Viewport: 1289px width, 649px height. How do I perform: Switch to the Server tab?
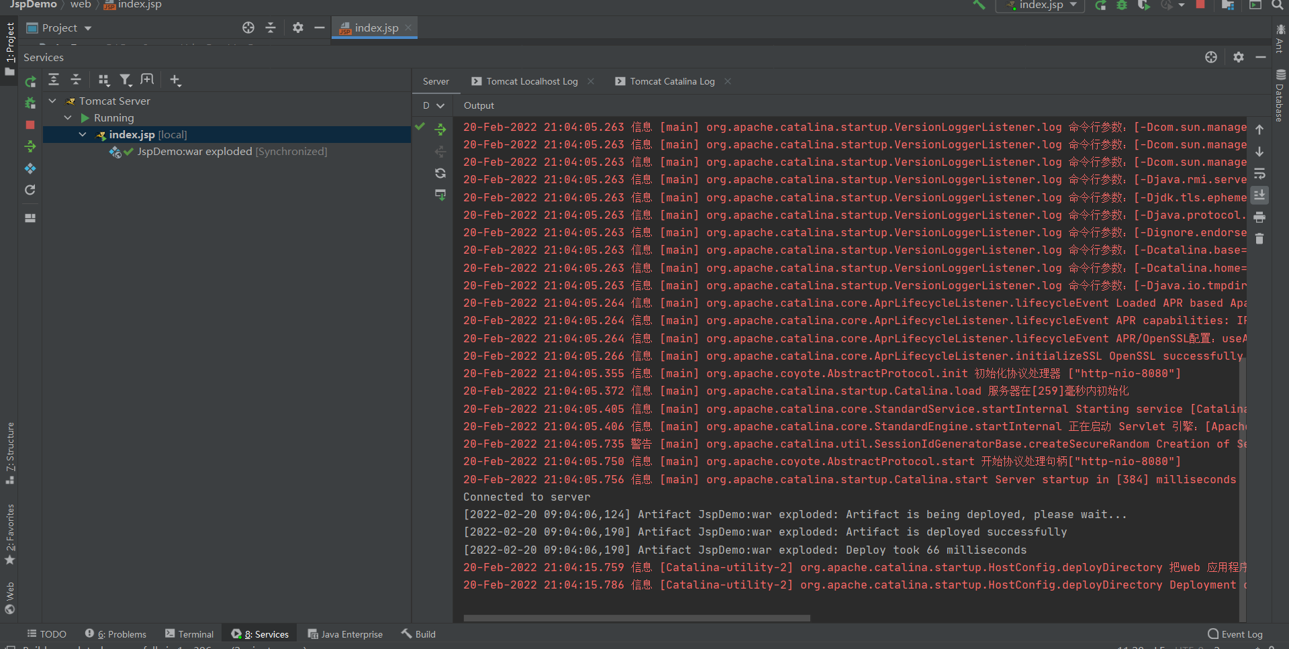(x=436, y=81)
